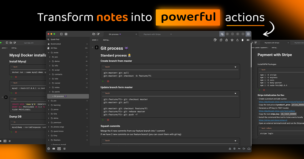Open cloud sync from the status bar

249,149
